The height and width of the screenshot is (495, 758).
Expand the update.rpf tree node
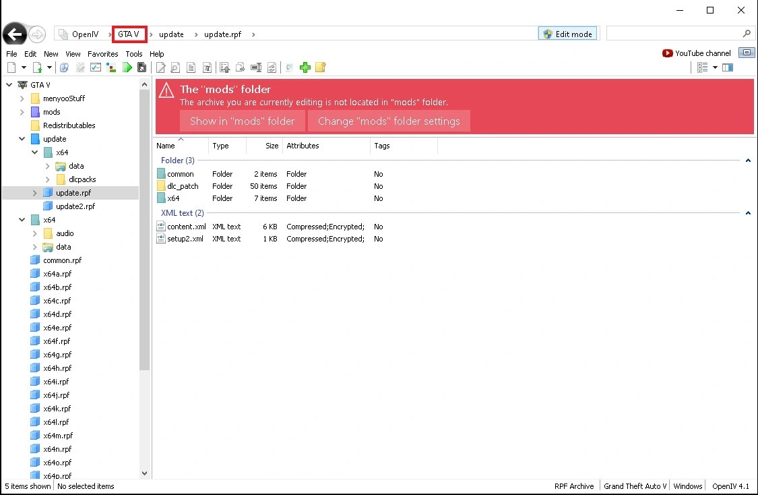click(x=35, y=193)
